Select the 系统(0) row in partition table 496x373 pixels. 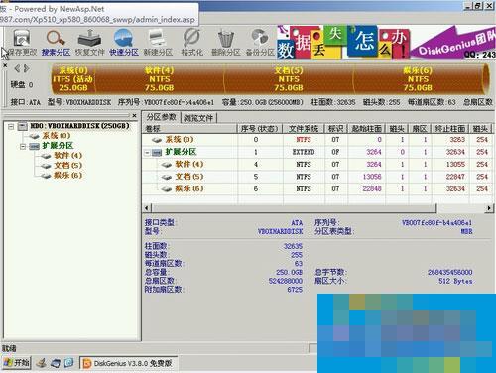317,140
